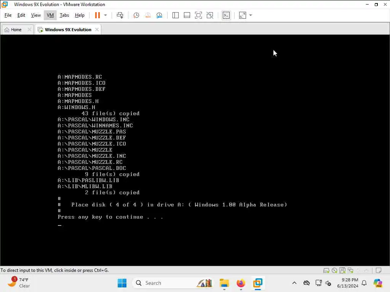Click the Unity mode toolbar icon
Screen dimensions: 390x292
pyautogui.click(x=210, y=15)
